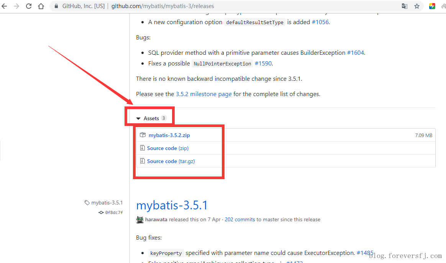Open commit 0f8dc7f link
This screenshot has height=263, width=446.
tap(114, 212)
